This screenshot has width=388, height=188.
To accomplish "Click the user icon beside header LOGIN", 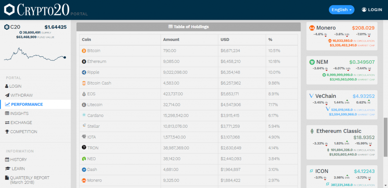I will (364, 9).
